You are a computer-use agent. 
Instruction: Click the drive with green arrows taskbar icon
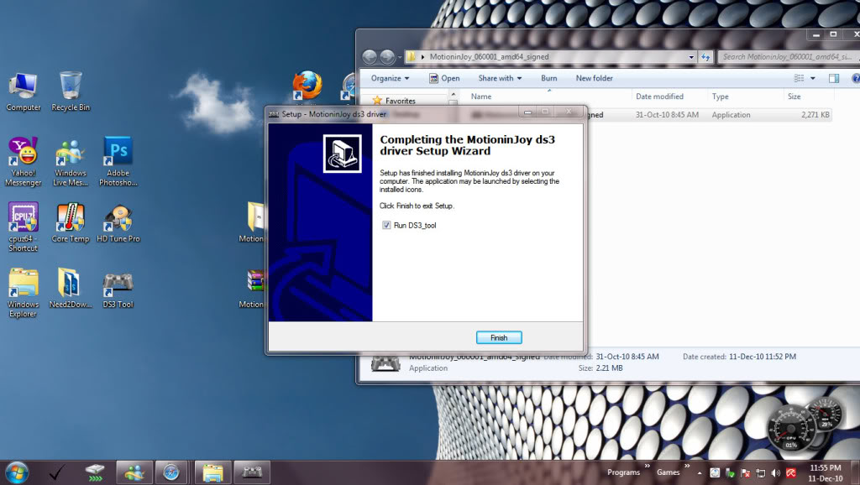95,472
